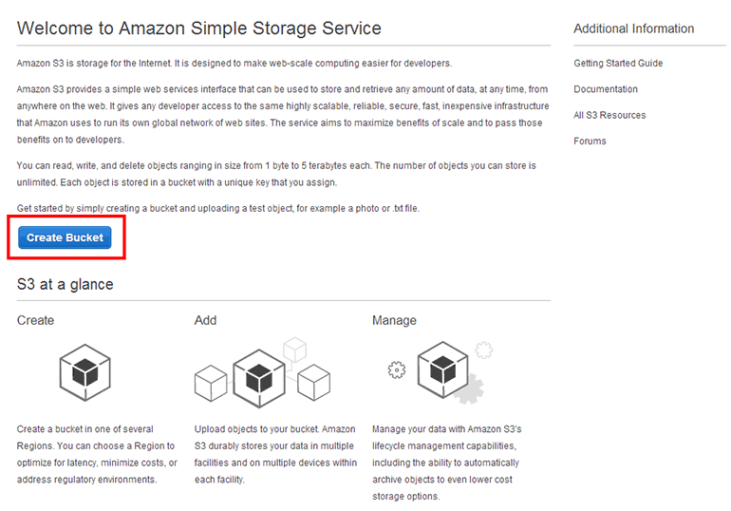Click the faded top cube above Add's bucket

(295, 349)
